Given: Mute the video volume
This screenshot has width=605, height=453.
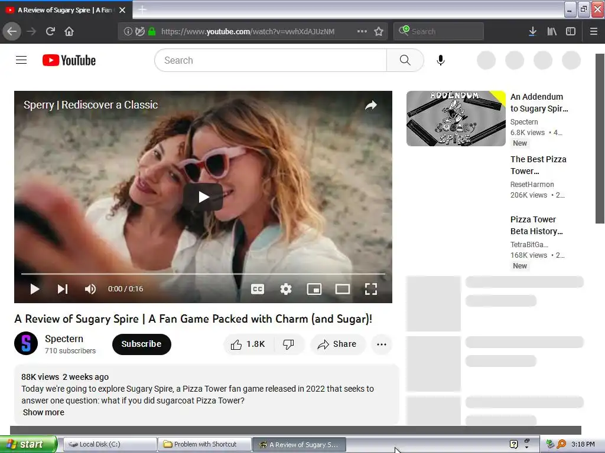Looking at the screenshot, I should pos(90,289).
